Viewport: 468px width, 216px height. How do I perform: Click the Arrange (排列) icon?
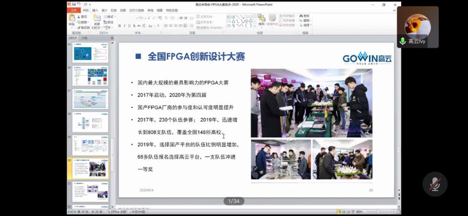(x=261, y=19)
